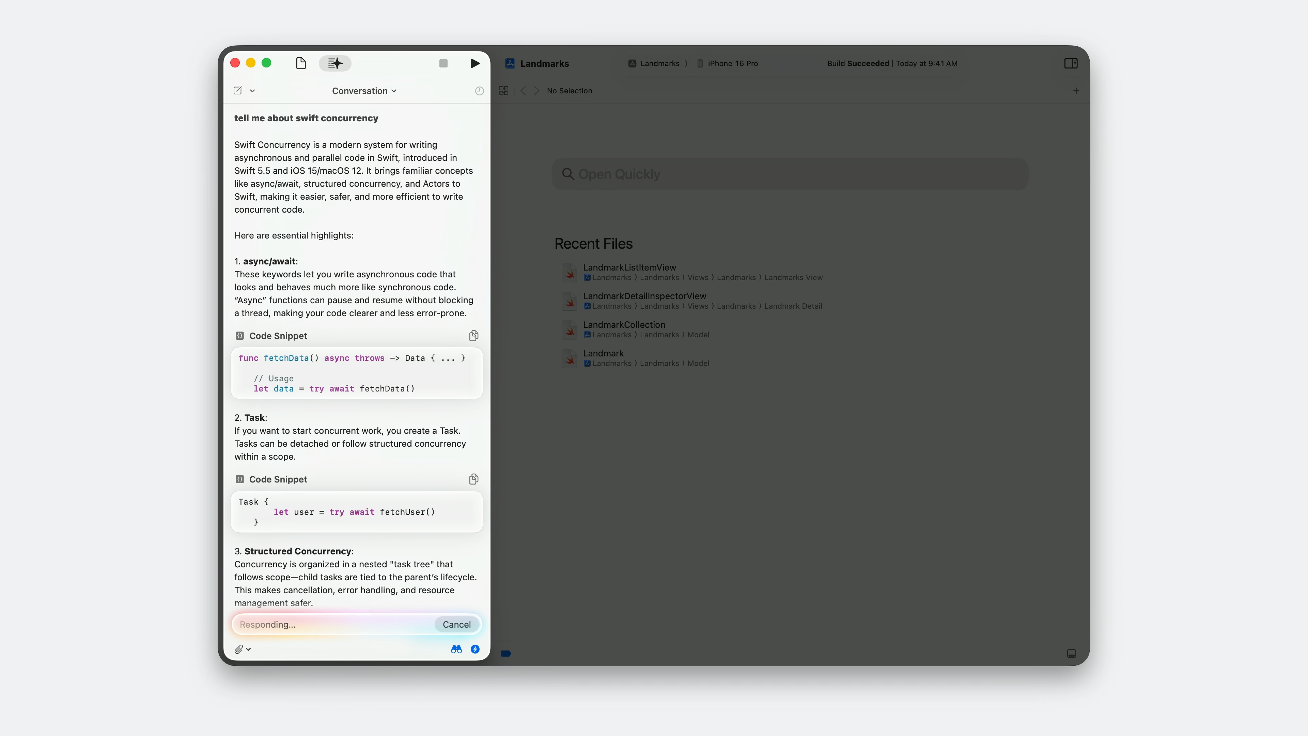Toggle the right inspector panel

click(x=1070, y=63)
